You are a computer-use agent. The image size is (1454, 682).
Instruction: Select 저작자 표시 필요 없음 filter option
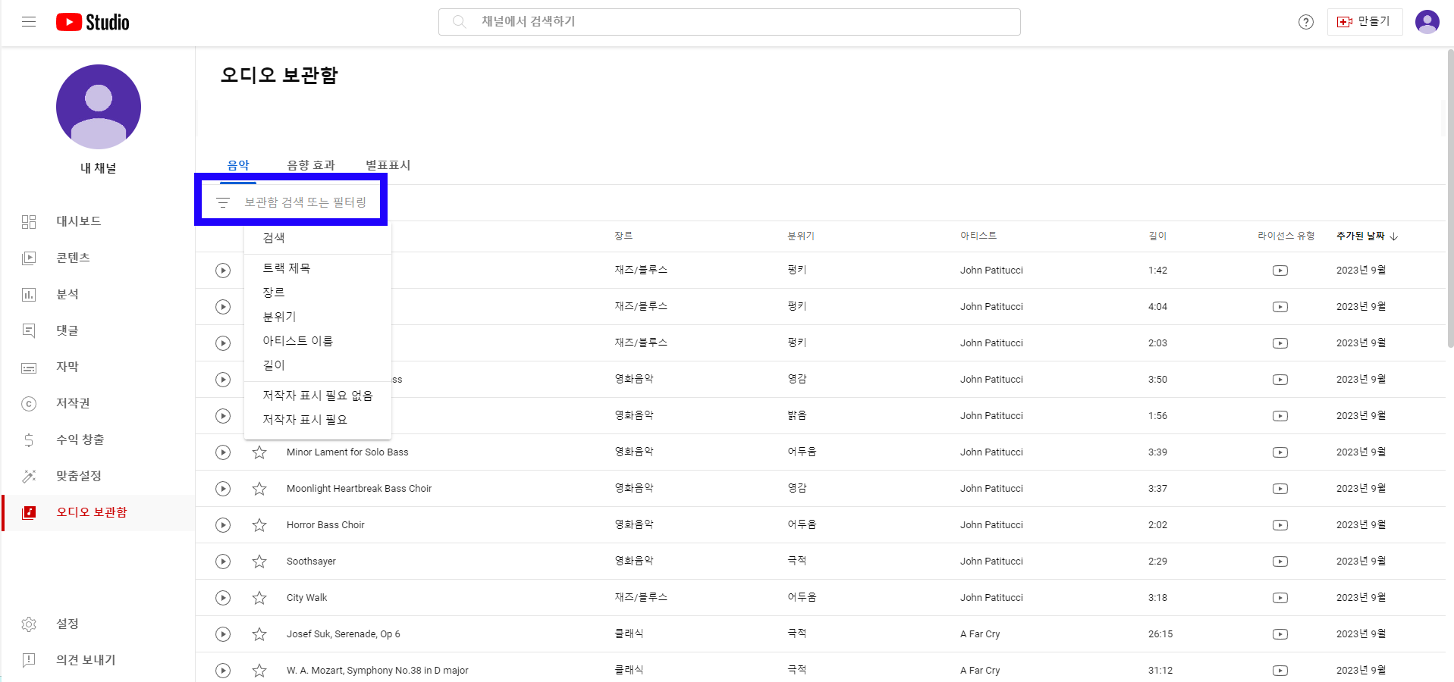[318, 396]
